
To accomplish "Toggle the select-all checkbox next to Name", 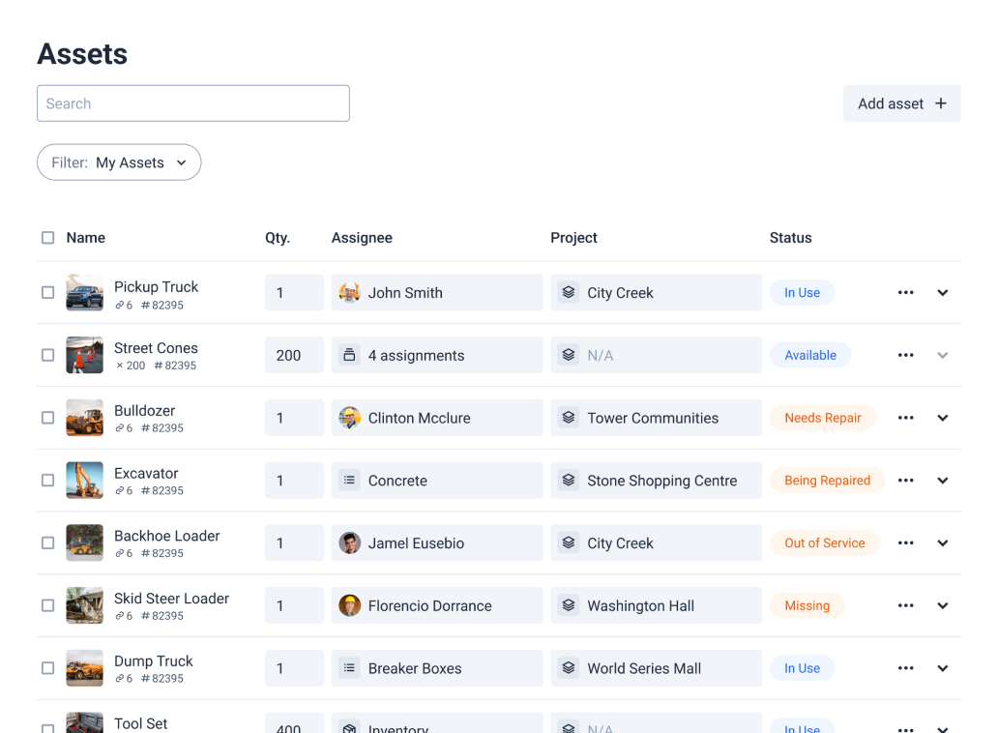I will 47,238.
